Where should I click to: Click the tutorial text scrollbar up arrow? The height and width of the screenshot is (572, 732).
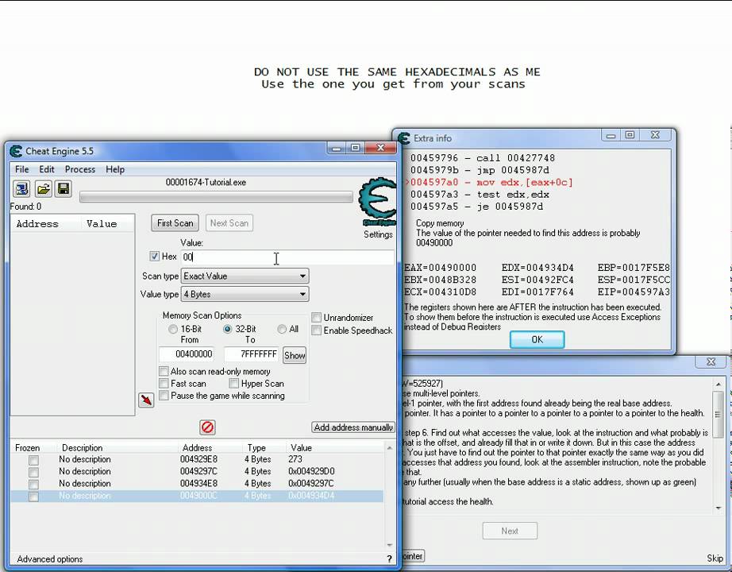coord(718,385)
